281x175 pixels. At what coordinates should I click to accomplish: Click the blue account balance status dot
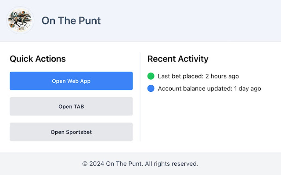point(151,88)
